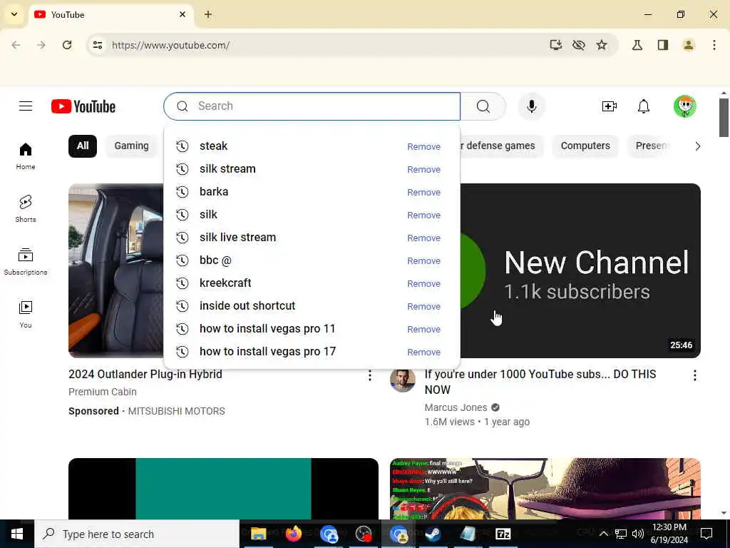730x548 pixels.
Task: Show more filter chips with arrow
Action: pyautogui.click(x=697, y=146)
